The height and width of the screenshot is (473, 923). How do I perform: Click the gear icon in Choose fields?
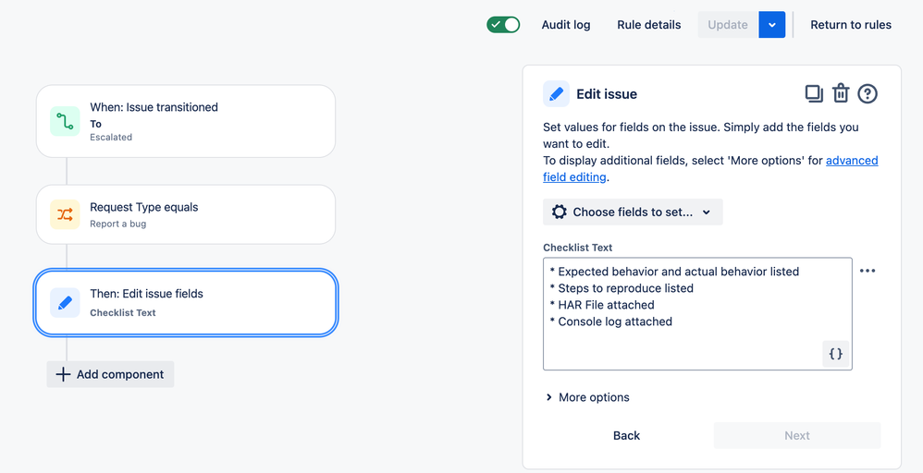[x=560, y=212]
